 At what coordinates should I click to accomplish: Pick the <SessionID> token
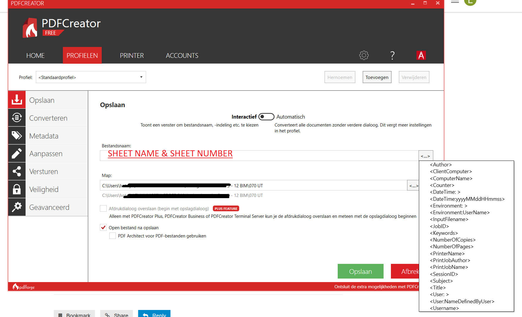coord(444,274)
